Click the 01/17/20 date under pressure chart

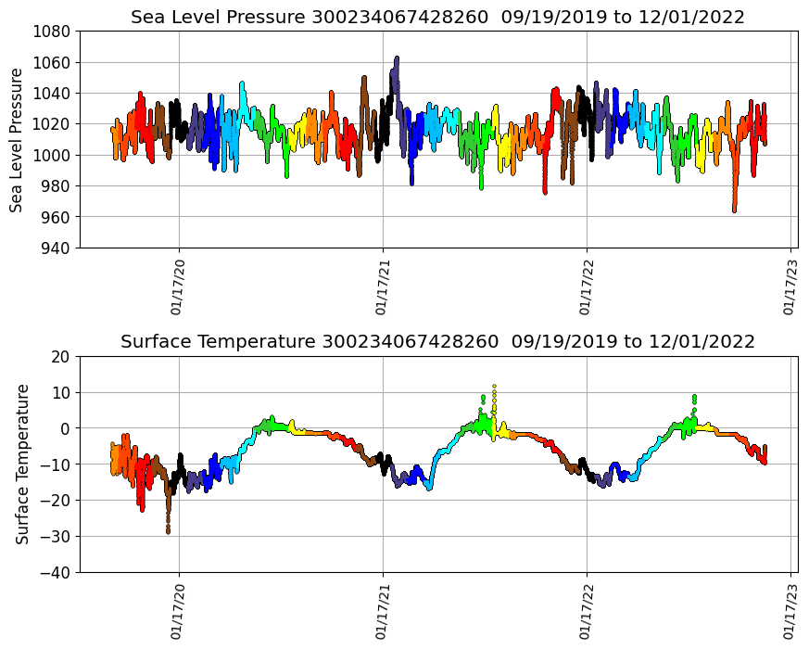(178, 287)
